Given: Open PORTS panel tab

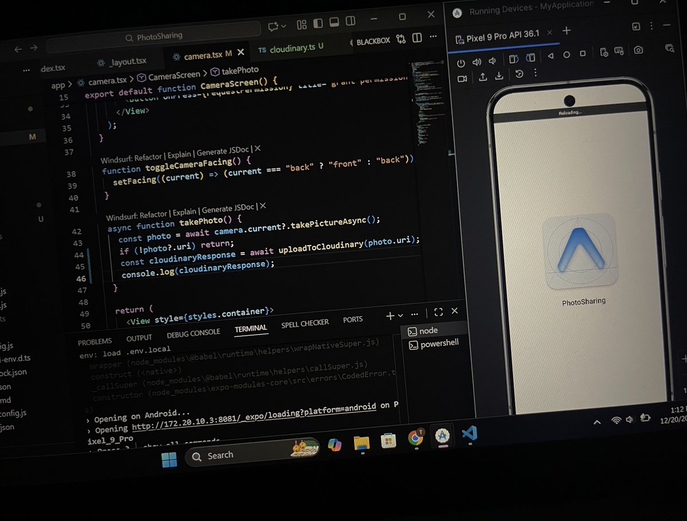Looking at the screenshot, I should click(353, 320).
